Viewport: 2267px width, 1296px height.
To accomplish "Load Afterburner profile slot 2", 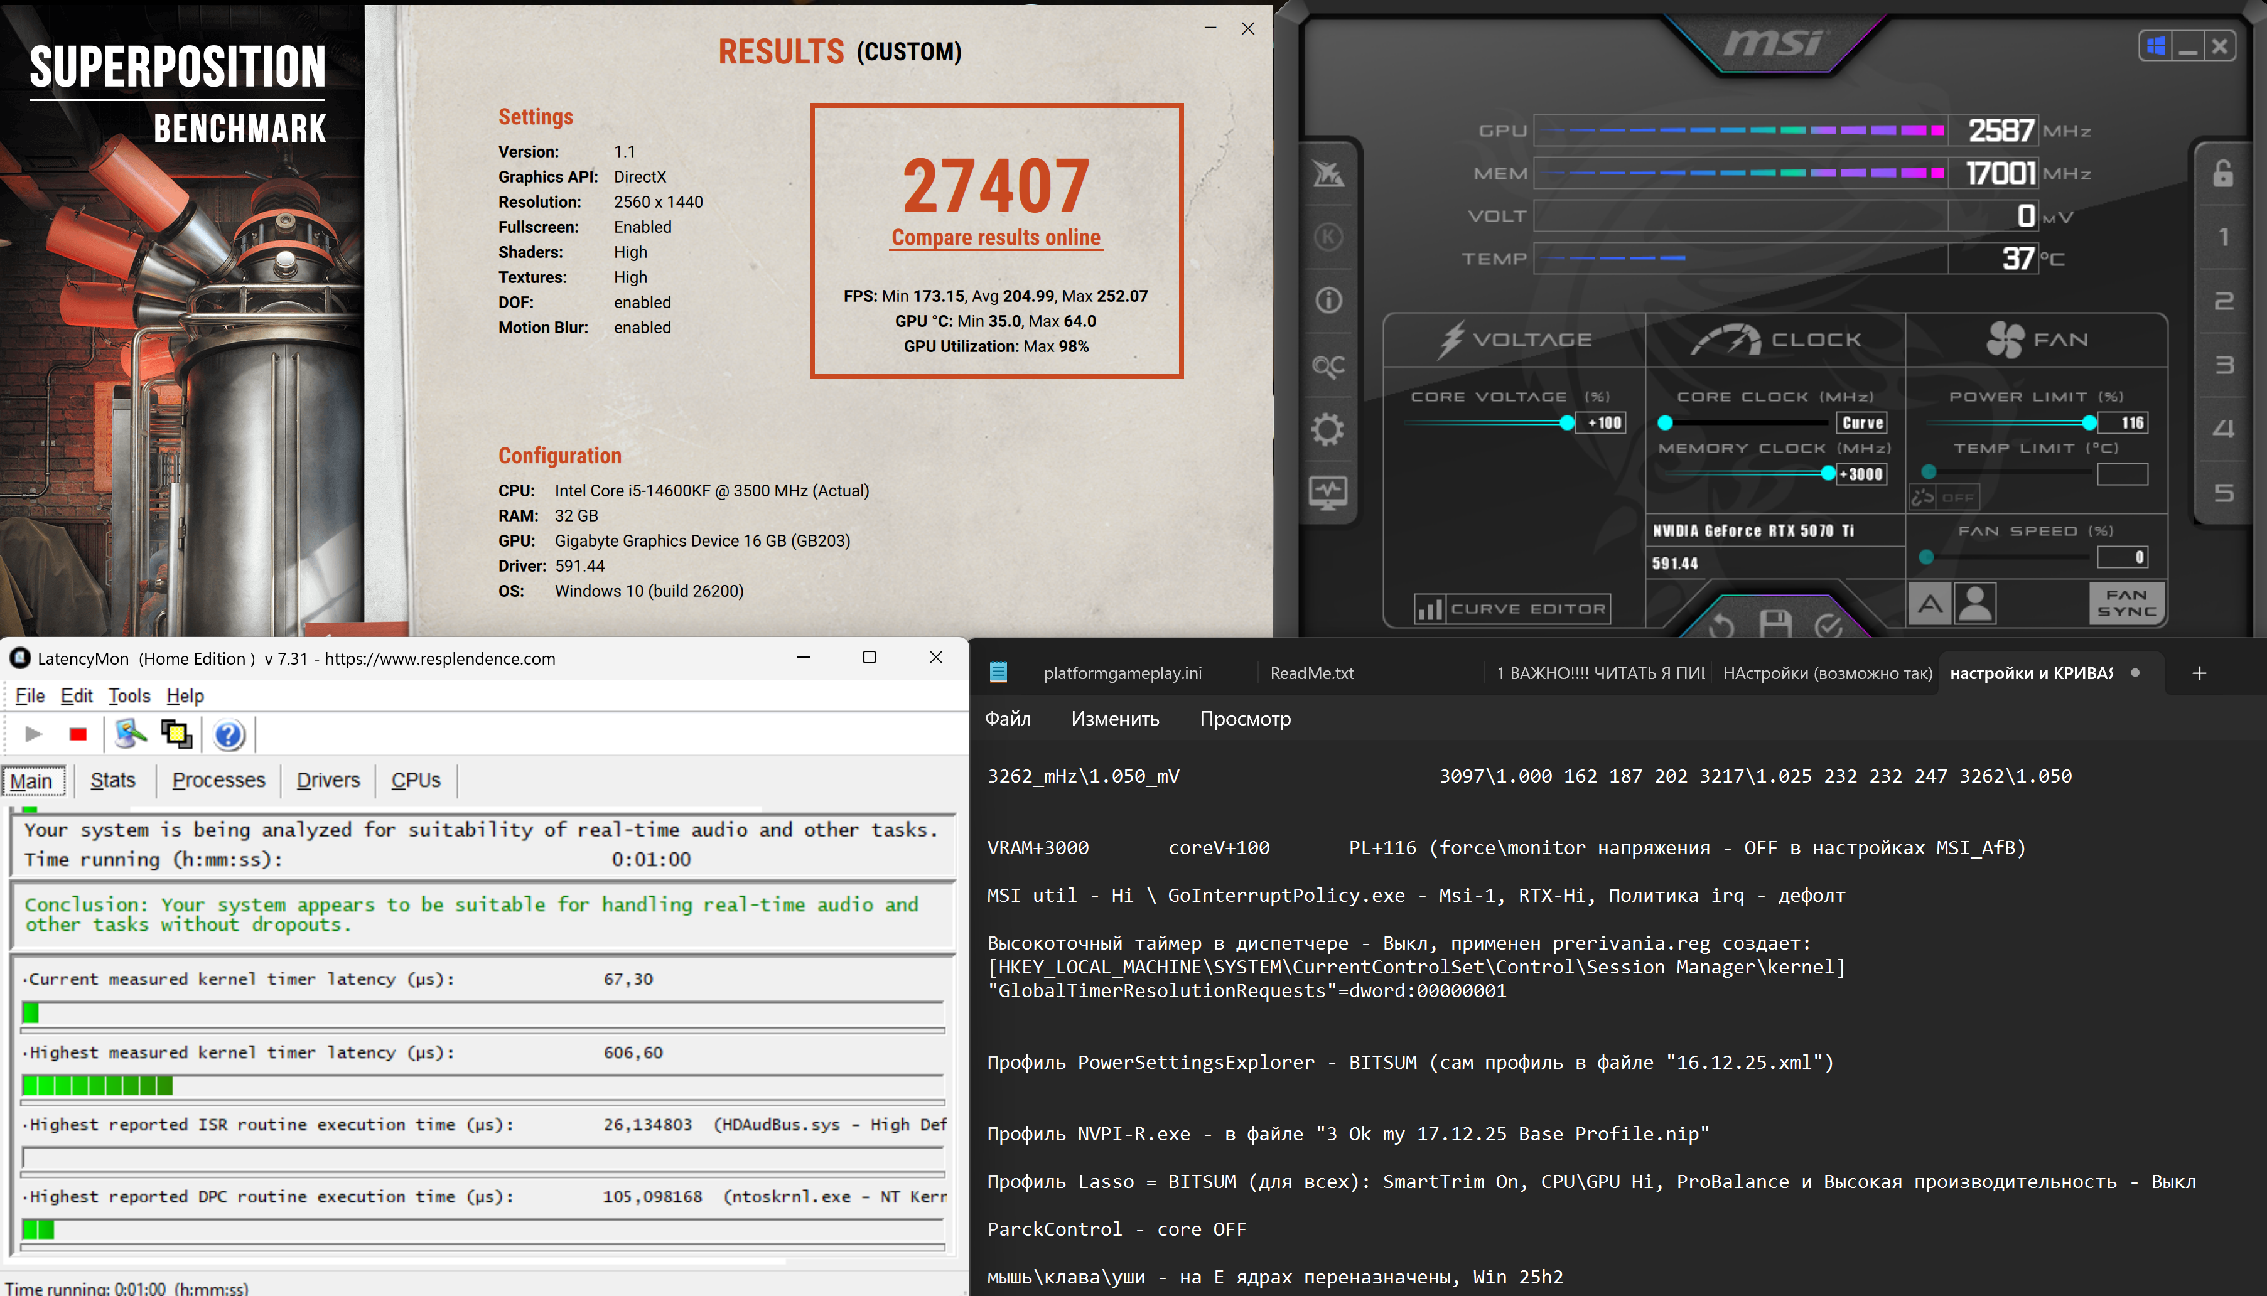I will [x=2224, y=301].
